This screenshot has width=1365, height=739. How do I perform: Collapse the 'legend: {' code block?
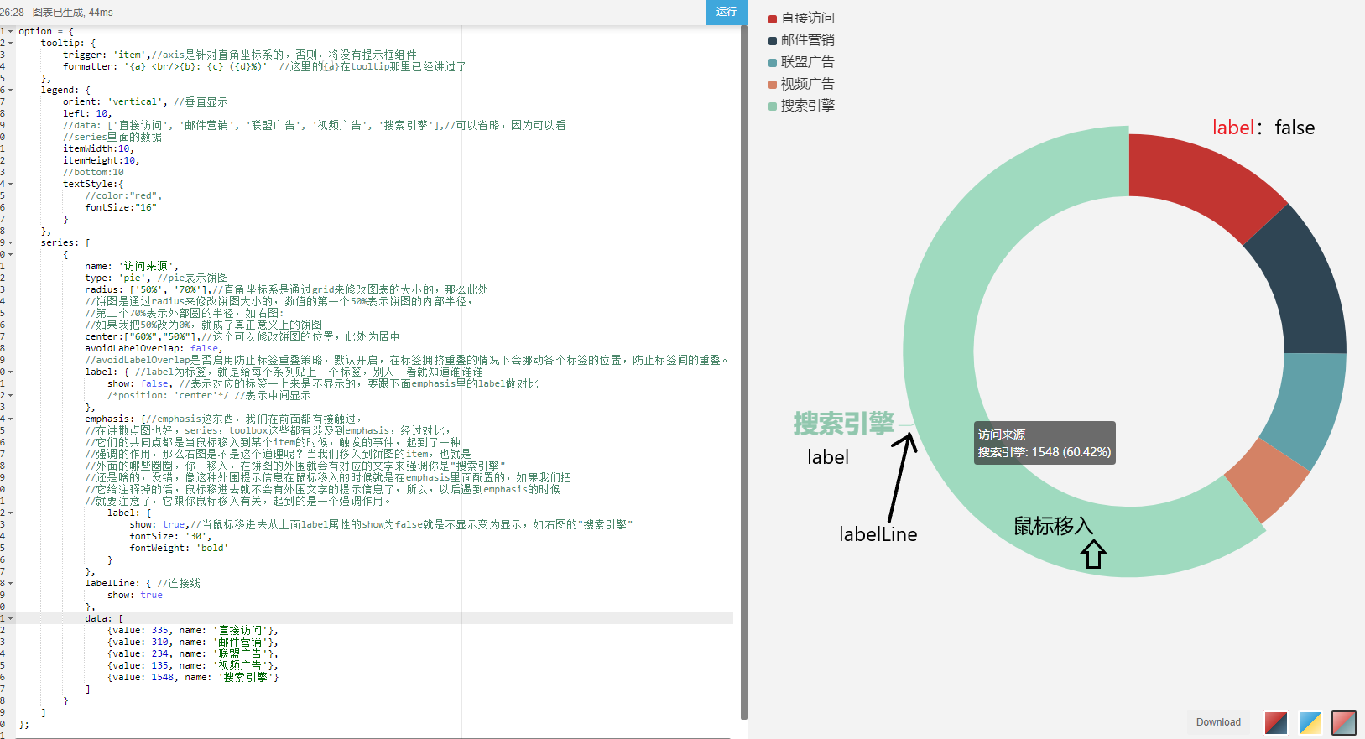[x=10, y=90]
